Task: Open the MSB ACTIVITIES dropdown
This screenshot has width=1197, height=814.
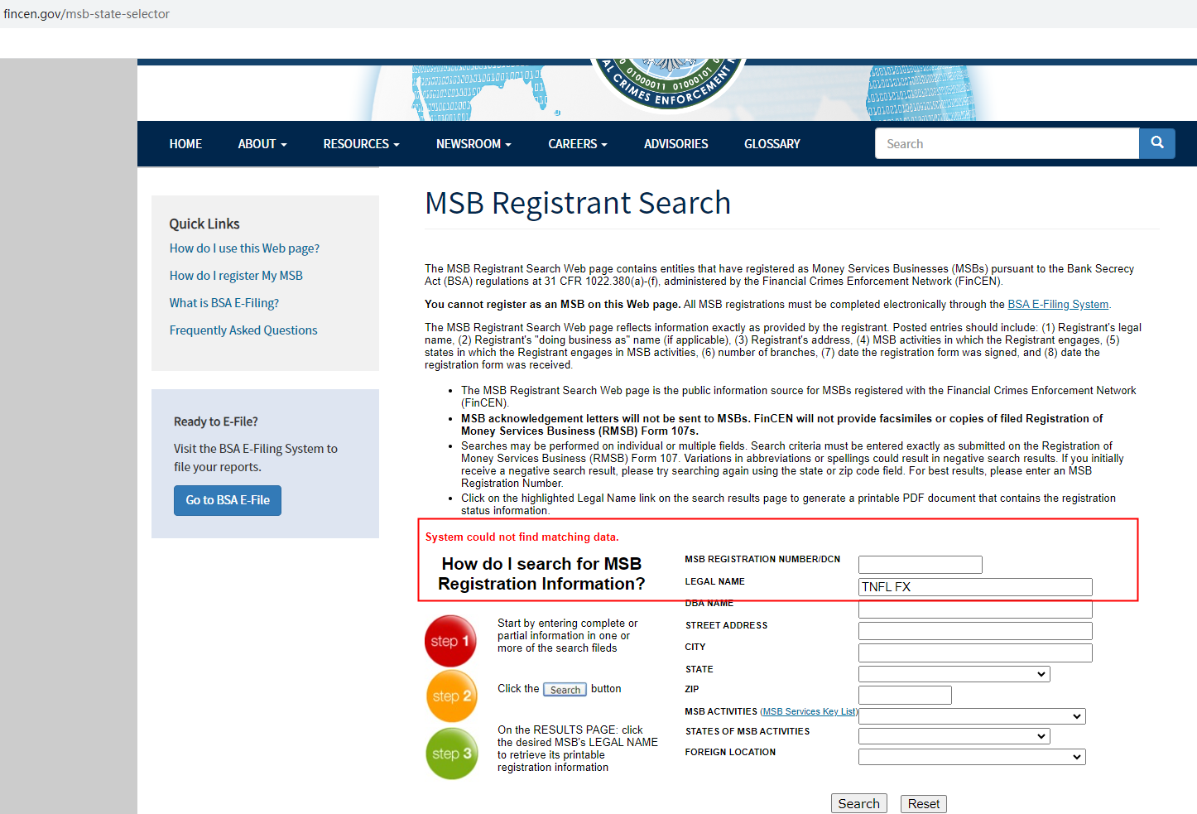Action: (x=972, y=716)
